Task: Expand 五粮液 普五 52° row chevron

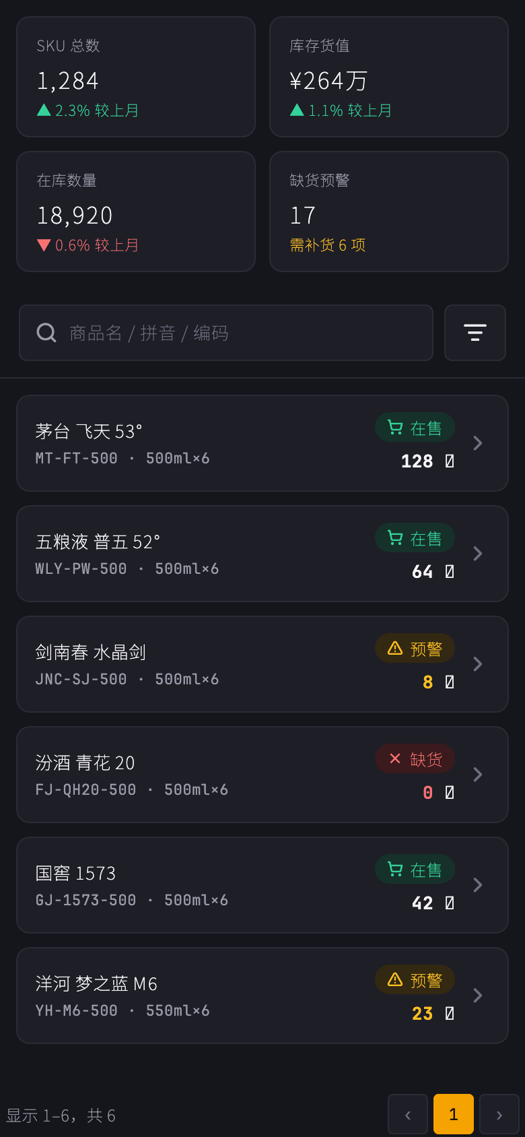Action: (478, 554)
